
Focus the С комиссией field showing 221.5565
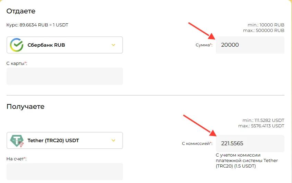click(250, 144)
